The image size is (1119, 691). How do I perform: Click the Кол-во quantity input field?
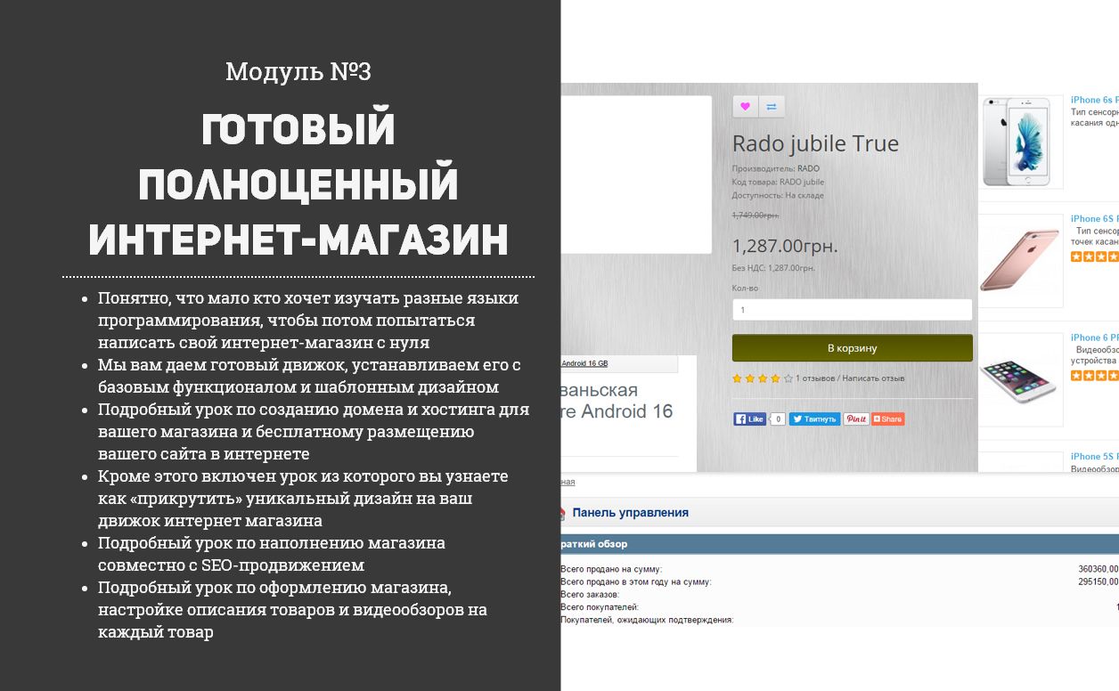click(x=853, y=310)
